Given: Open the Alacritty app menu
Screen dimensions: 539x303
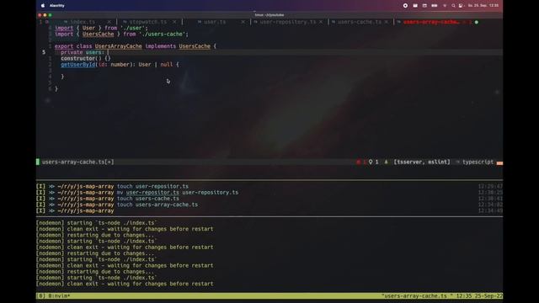Looking at the screenshot, I should pyautogui.click(x=57, y=6).
